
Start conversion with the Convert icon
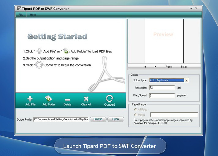click(109, 98)
